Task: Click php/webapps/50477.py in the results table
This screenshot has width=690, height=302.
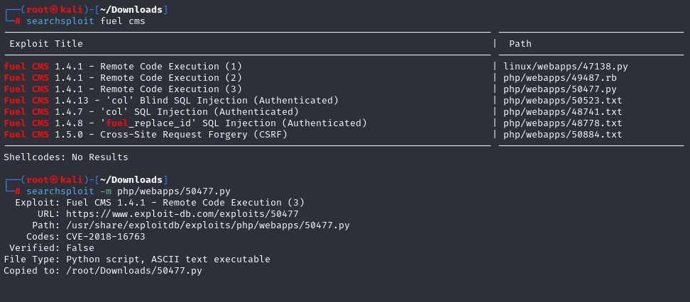Action: [x=560, y=89]
